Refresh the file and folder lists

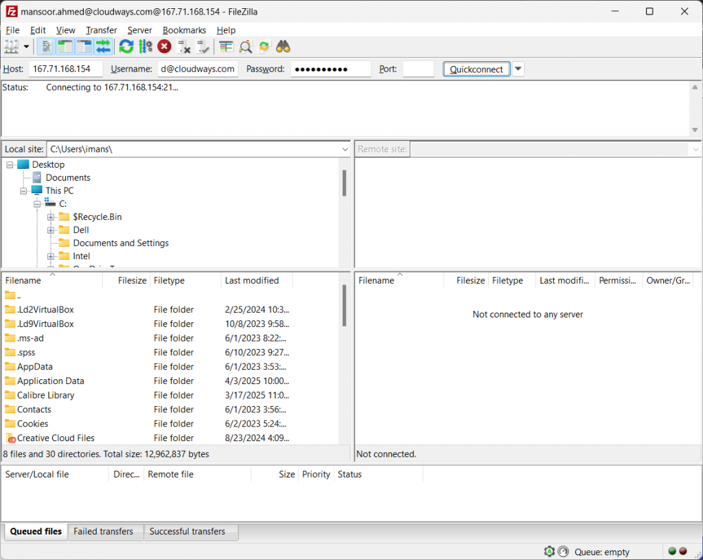tap(126, 46)
